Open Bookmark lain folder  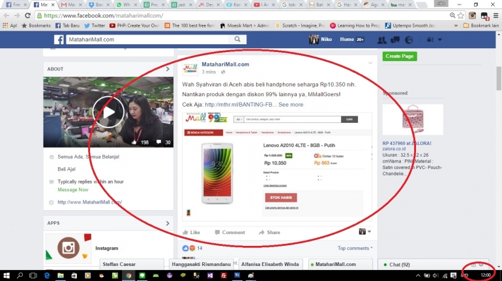(481, 25)
